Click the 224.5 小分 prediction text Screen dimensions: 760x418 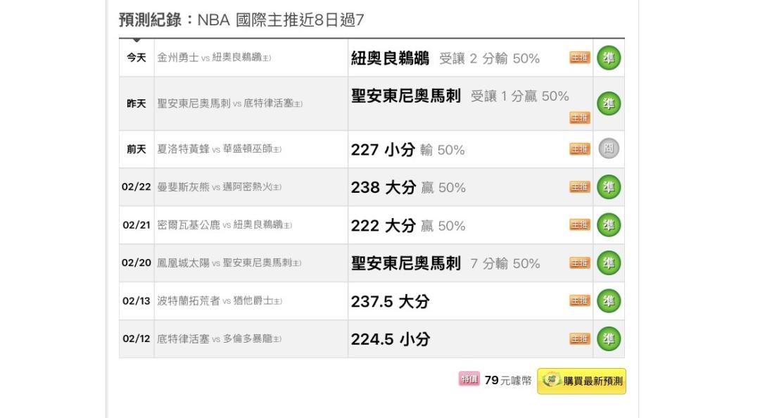(x=390, y=339)
